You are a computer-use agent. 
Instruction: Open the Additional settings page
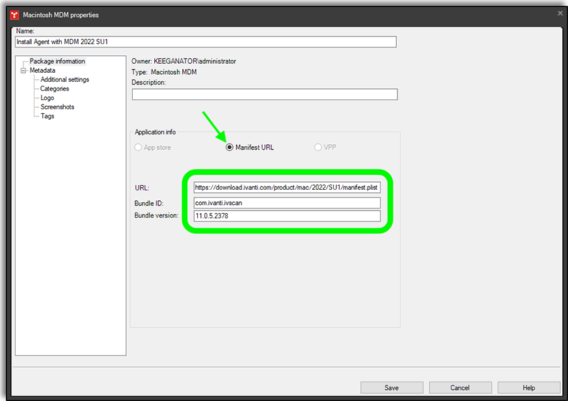(x=64, y=79)
